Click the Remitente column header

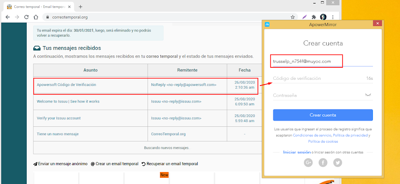[x=187, y=70]
